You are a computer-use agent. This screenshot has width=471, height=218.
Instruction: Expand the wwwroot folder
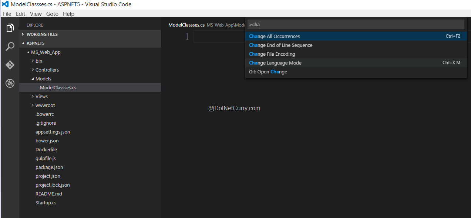pyautogui.click(x=90, y=105)
